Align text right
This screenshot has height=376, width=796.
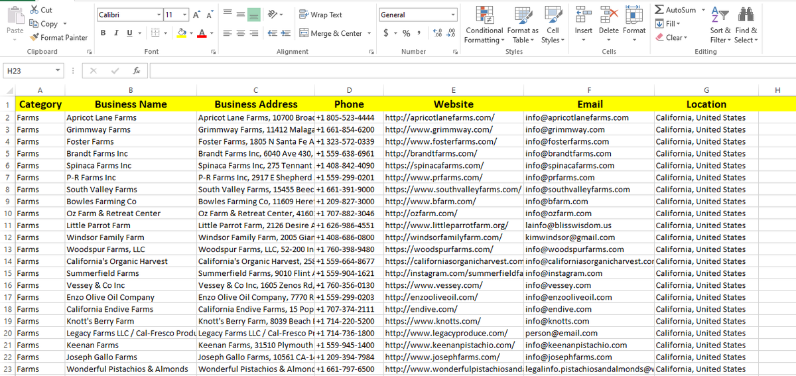click(255, 33)
